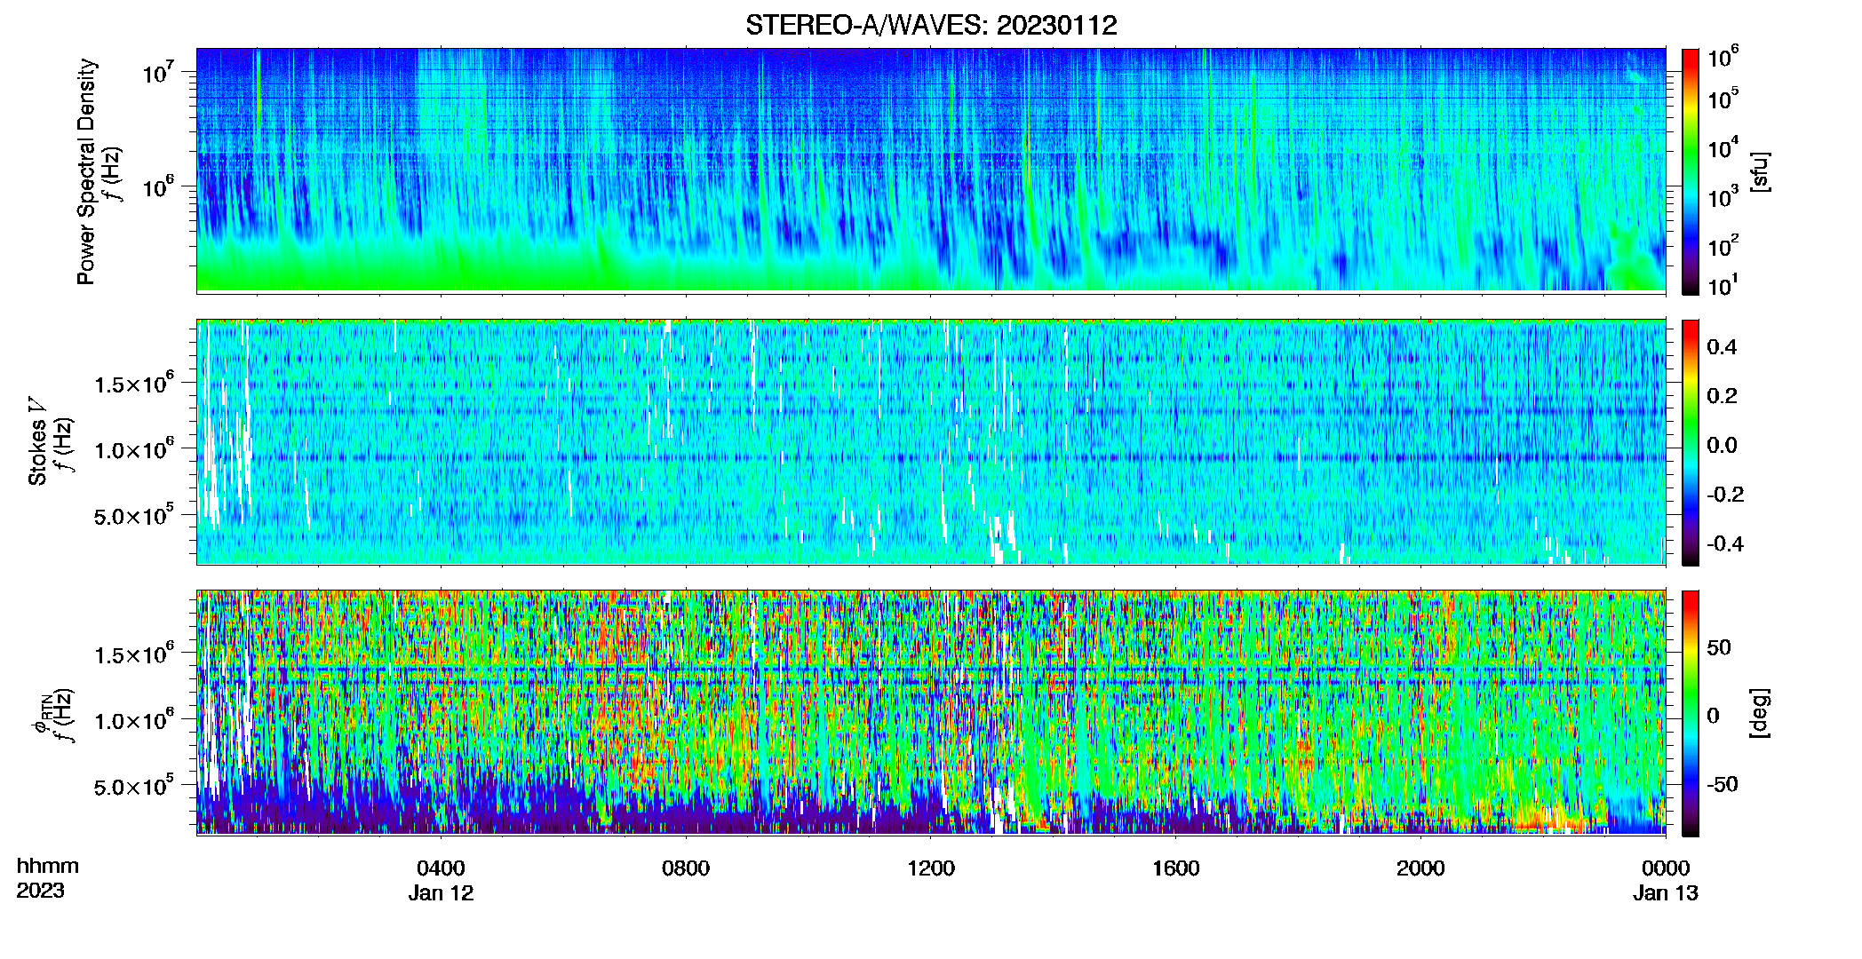This screenshot has width=1862, height=959.
Task: Select the 10^1 colorbar label
Action: (x=1723, y=286)
